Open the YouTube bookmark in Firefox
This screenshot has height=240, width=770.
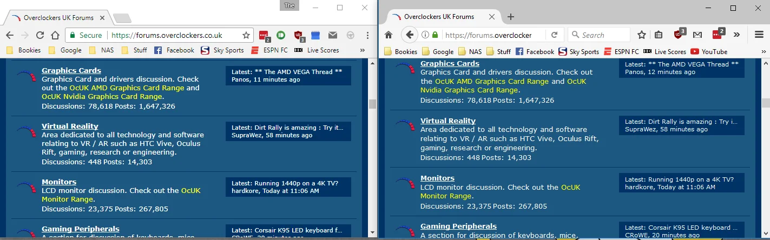pos(709,52)
